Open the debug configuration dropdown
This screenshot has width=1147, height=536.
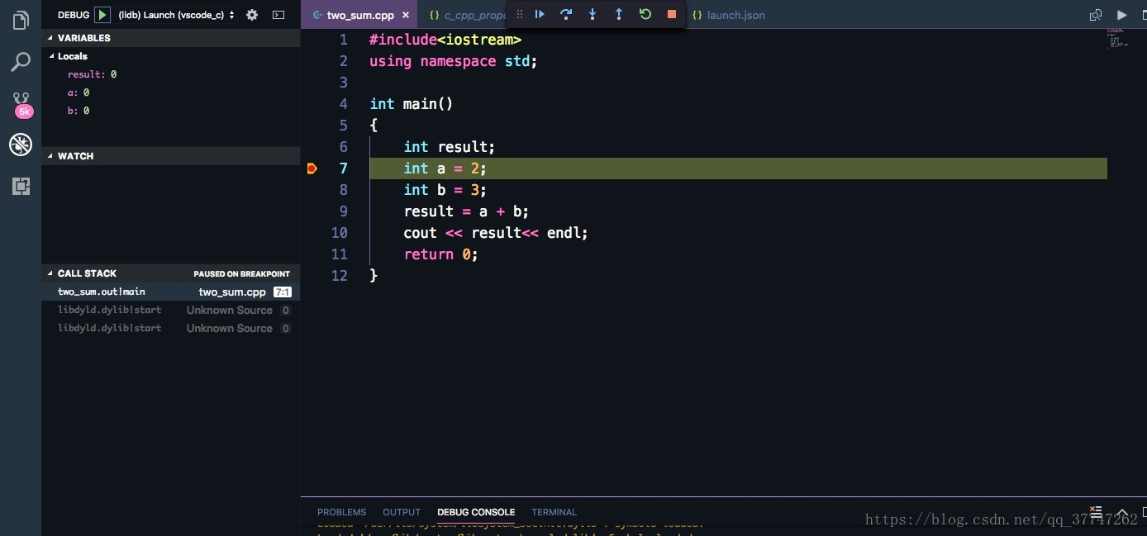point(176,15)
